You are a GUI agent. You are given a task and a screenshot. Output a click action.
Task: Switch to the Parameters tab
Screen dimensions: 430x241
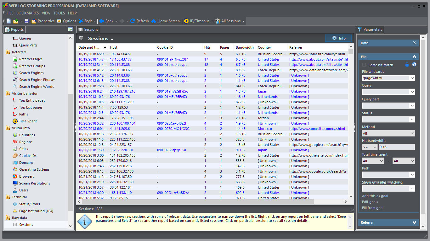[370, 29]
